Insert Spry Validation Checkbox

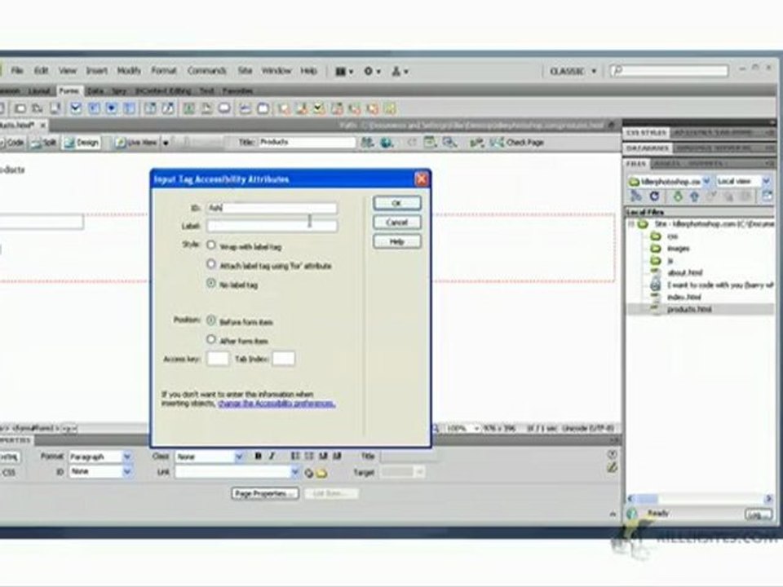319,108
